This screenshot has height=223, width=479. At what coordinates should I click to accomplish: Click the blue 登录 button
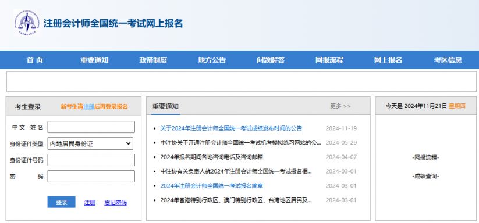point(61,202)
